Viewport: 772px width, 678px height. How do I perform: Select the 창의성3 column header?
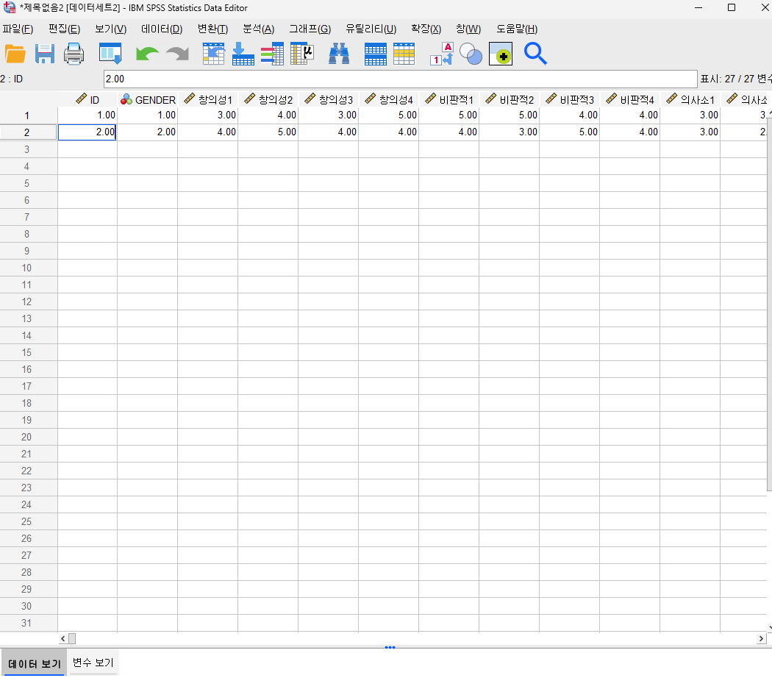click(329, 100)
